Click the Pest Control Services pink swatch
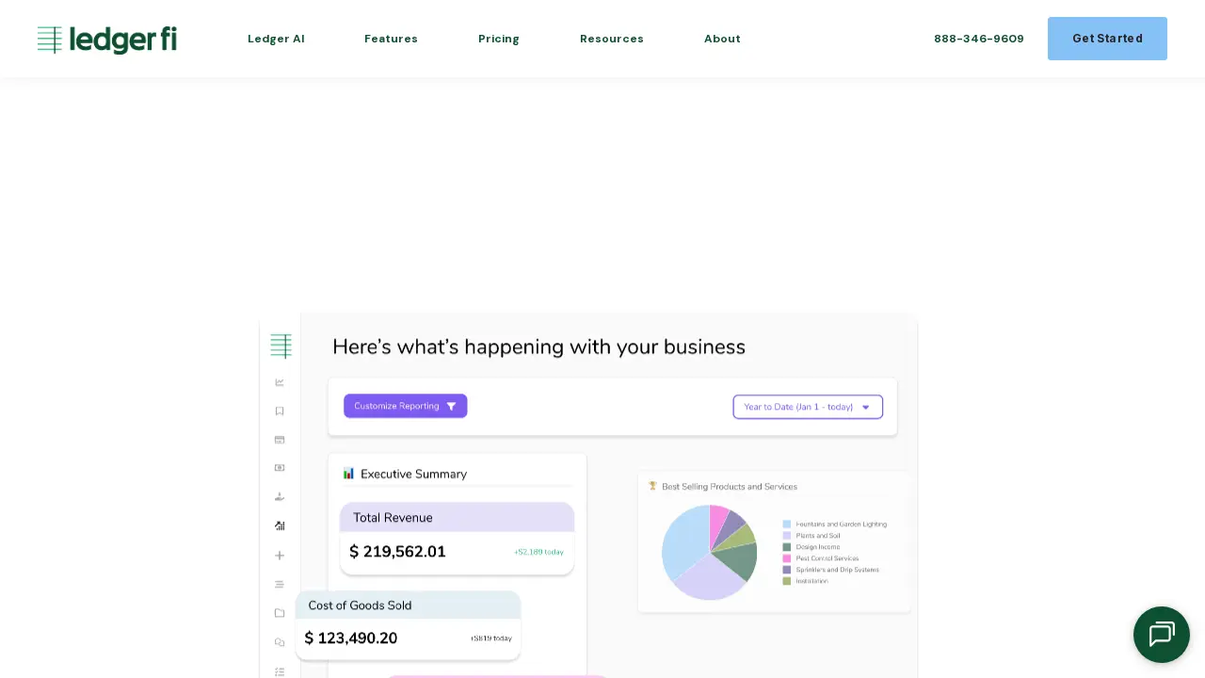1205x678 pixels. [x=787, y=558]
